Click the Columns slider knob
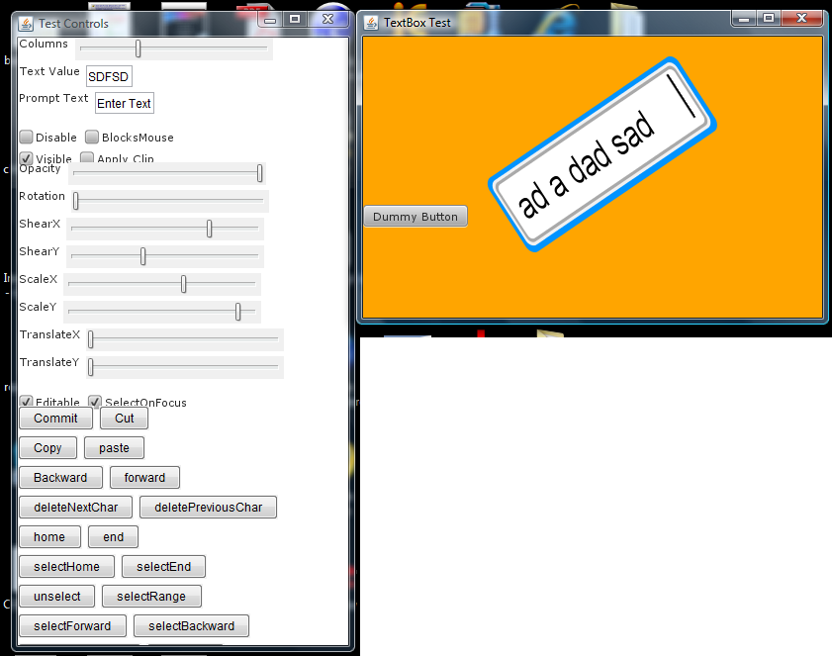 click(139, 47)
